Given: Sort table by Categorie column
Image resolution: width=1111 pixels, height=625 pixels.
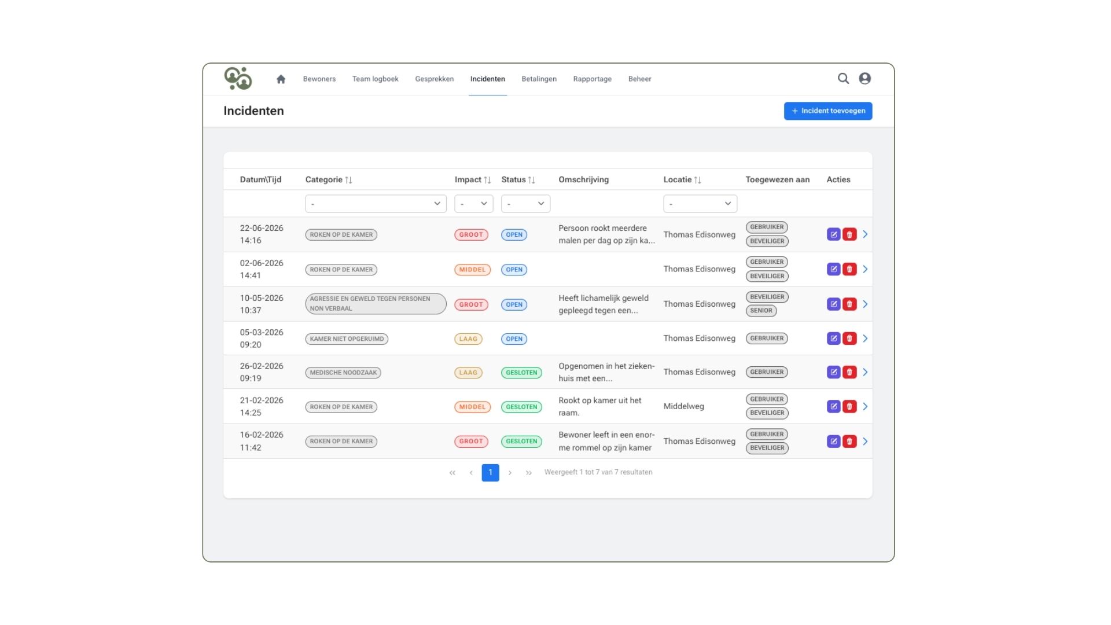Looking at the screenshot, I should coord(348,180).
